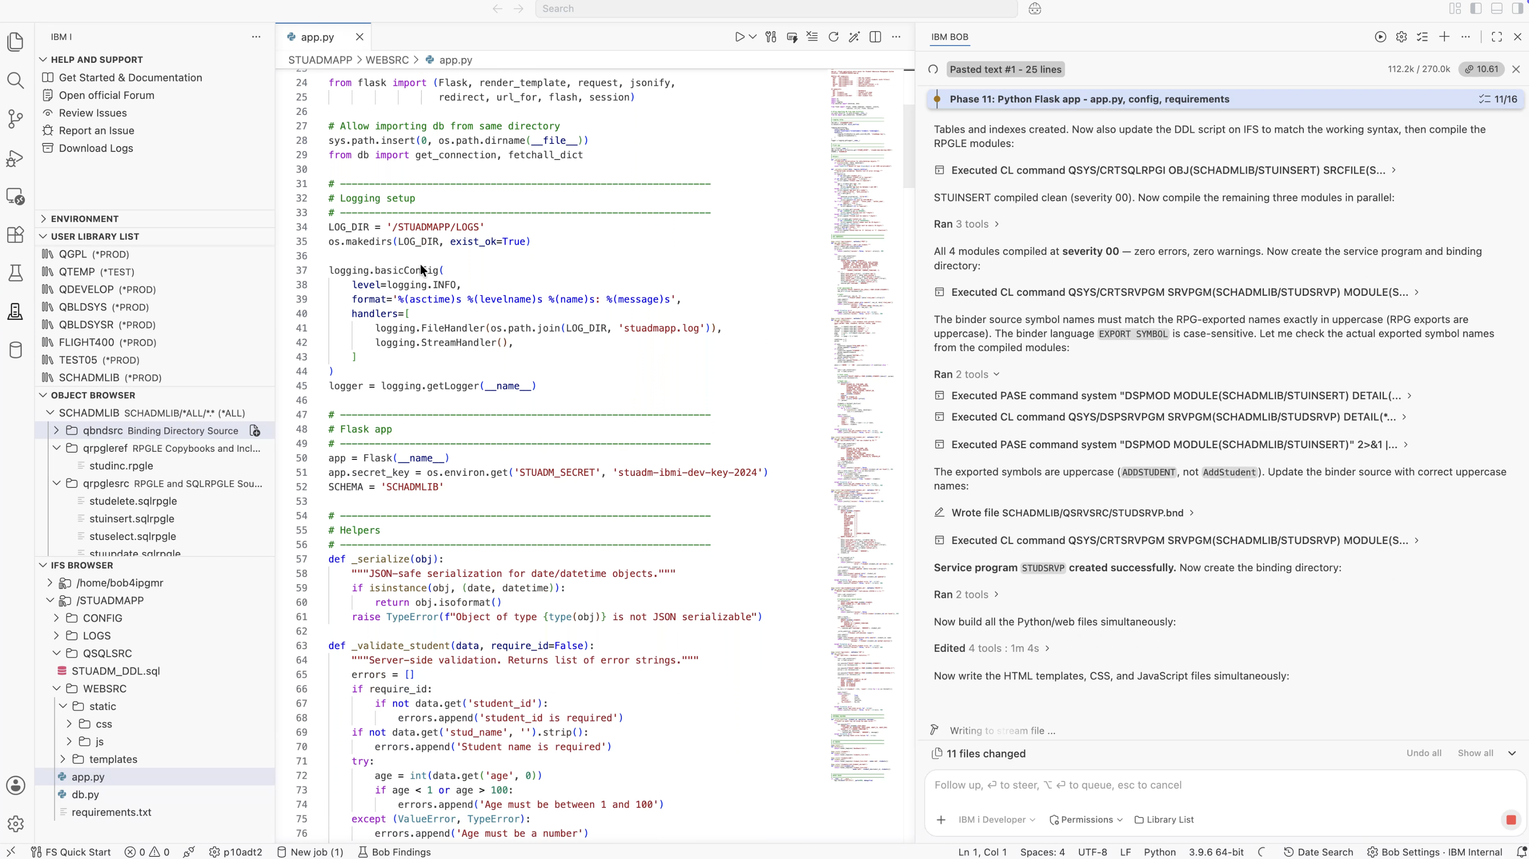The image size is (1529, 859).
Task: Collapse the 11 files changed chevron
Action: (1512, 753)
